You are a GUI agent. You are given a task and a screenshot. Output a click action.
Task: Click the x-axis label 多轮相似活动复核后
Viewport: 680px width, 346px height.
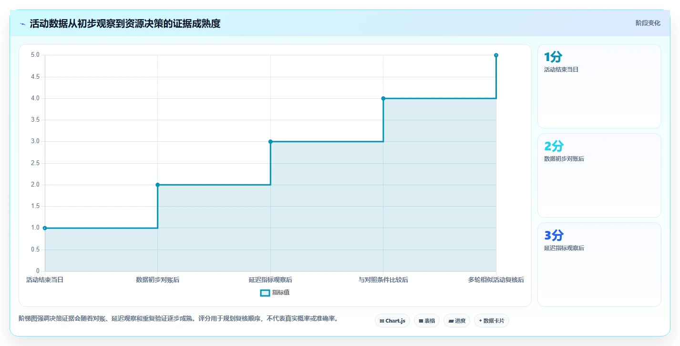(496, 280)
